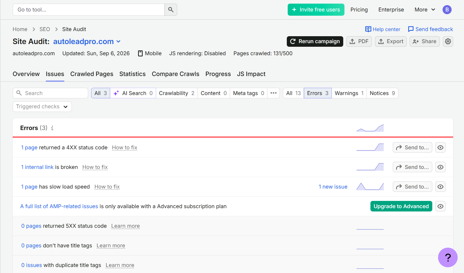464x273 pixels.
Task: Click the info icon beside Errors (3)
Action: (x=52, y=128)
